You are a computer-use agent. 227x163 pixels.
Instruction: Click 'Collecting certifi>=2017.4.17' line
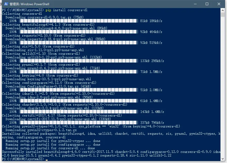62,116
